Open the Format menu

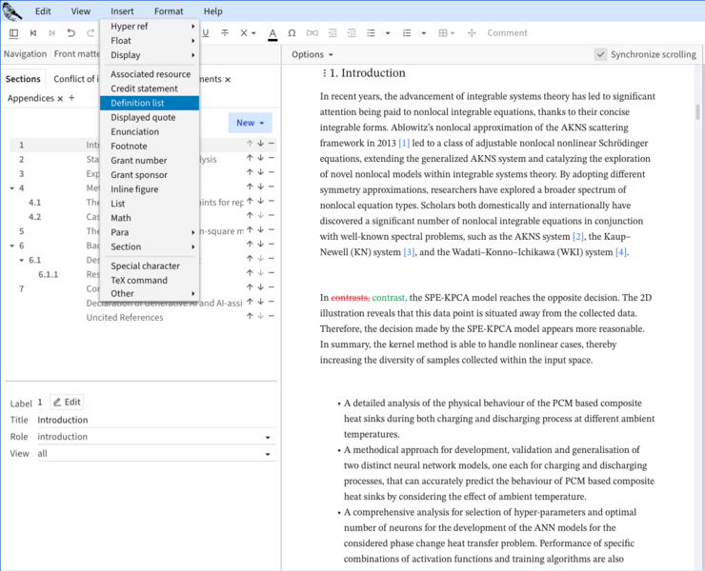(169, 11)
